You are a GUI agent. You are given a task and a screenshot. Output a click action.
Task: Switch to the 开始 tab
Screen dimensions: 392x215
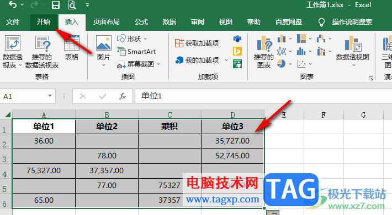[x=44, y=22]
